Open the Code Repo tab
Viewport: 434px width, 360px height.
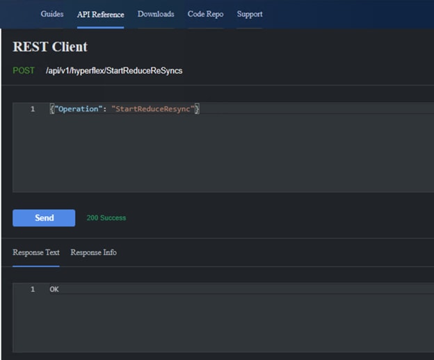205,14
